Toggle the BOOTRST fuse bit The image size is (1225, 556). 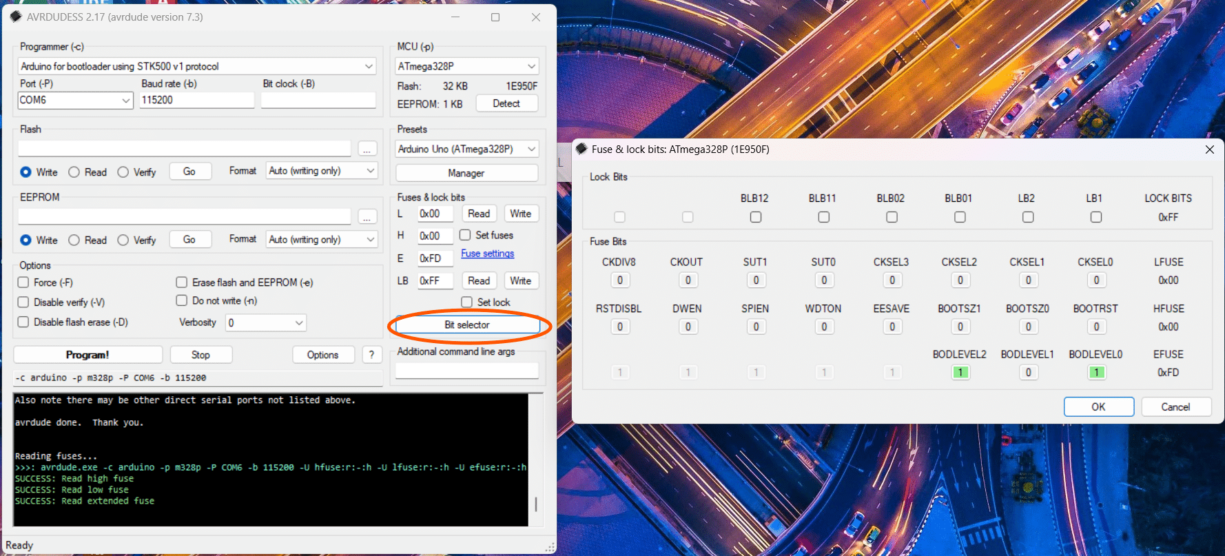point(1096,327)
